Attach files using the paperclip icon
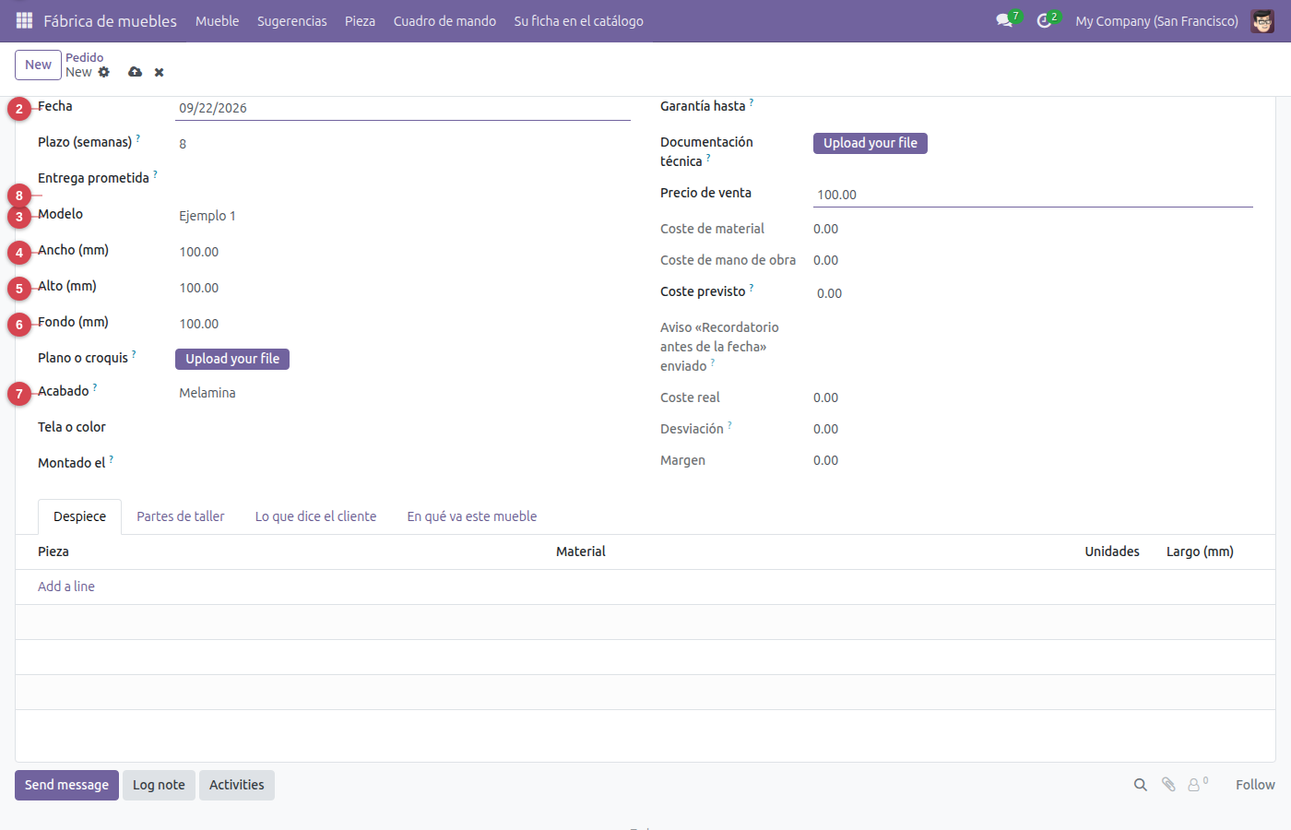1291x830 pixels. point(1168,785)
